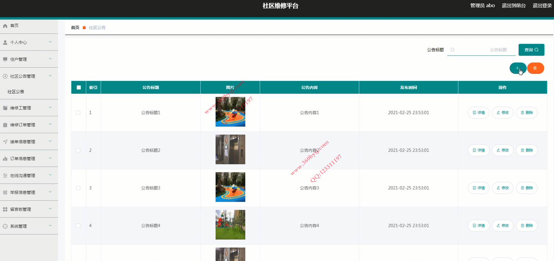This screenshot has width=554, height=261.
Task: Expand the 举报信息管理 chevron
Action: coord(50,192)
